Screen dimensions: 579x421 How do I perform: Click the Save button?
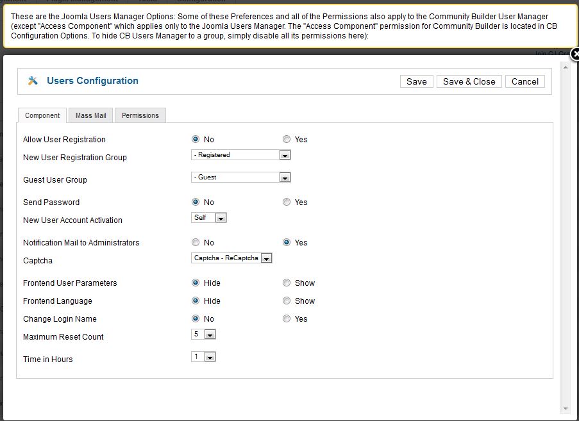point(417,81)
